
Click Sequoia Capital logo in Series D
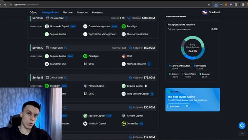[47, 34]
